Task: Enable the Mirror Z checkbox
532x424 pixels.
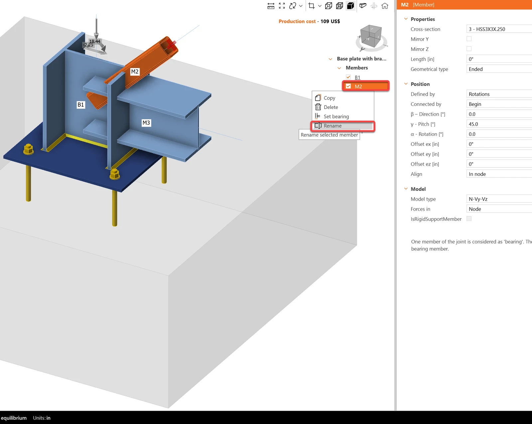Action: (469, 49)
